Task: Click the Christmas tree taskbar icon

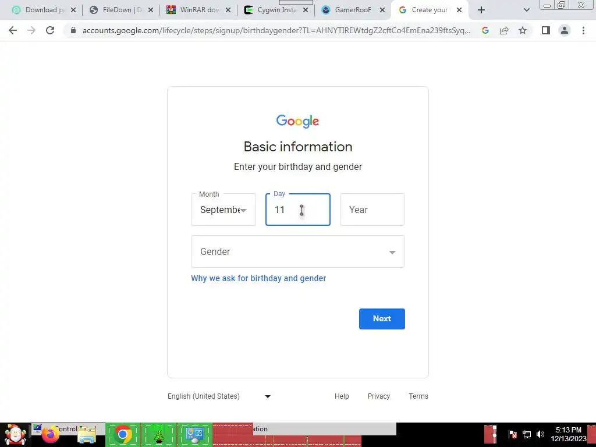Action: coord(159,435)
